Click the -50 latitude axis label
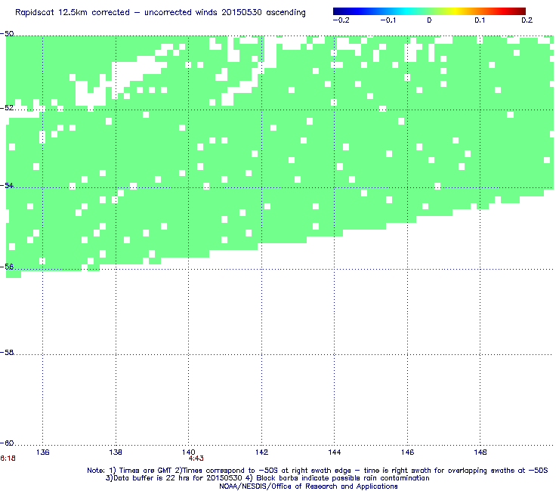 7,34
